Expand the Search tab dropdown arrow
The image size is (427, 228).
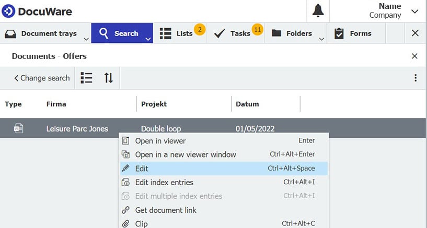point(148,38)
